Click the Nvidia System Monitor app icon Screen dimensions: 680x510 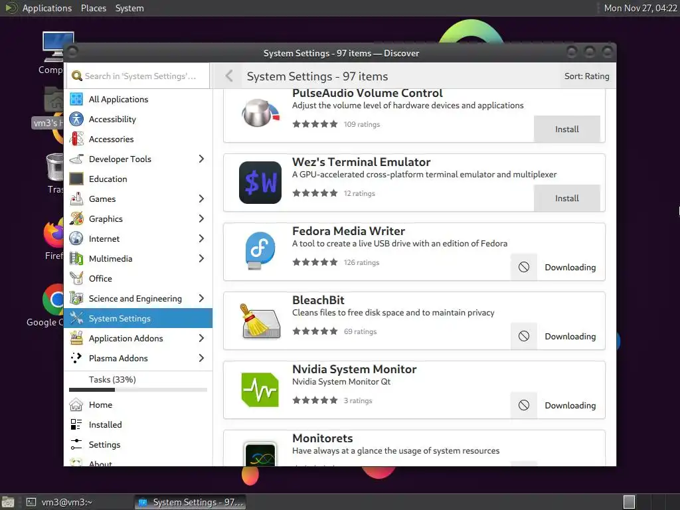click(x=260, y=390)
